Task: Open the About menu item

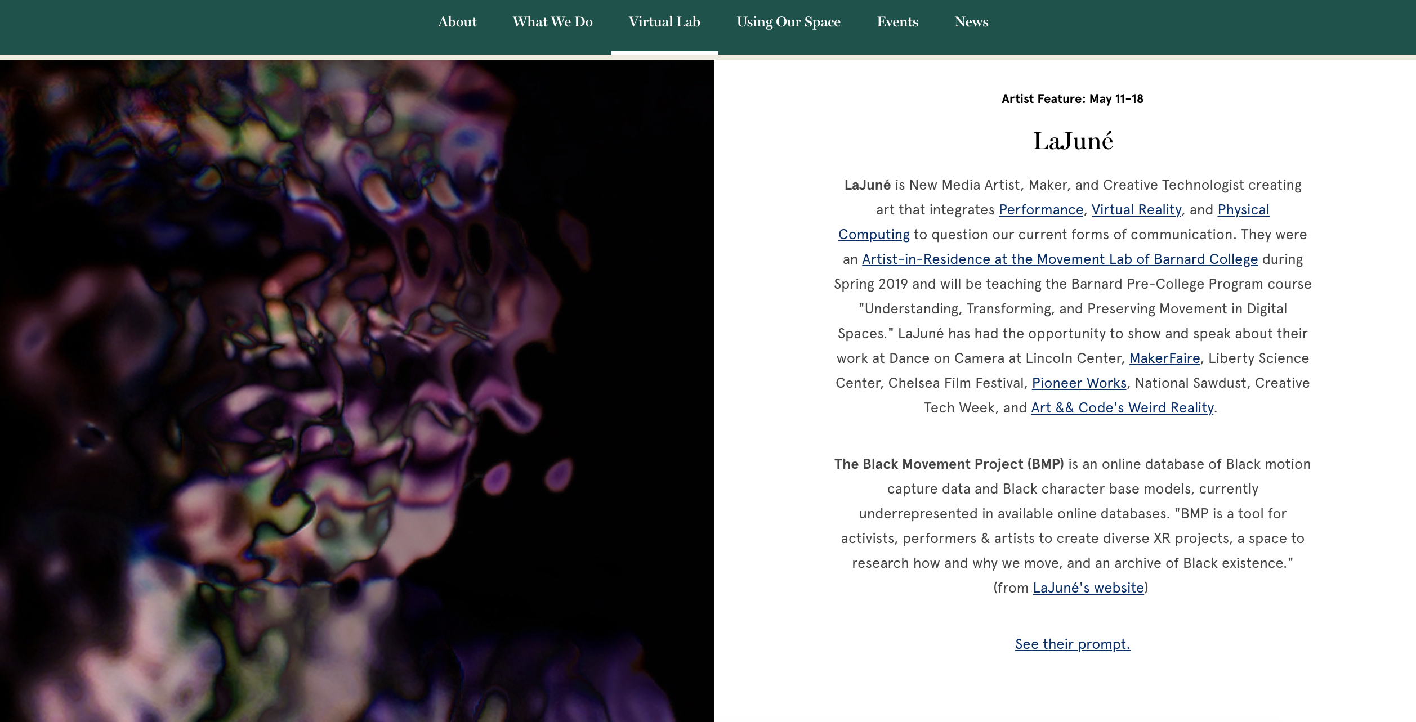Action: (457, 22)
